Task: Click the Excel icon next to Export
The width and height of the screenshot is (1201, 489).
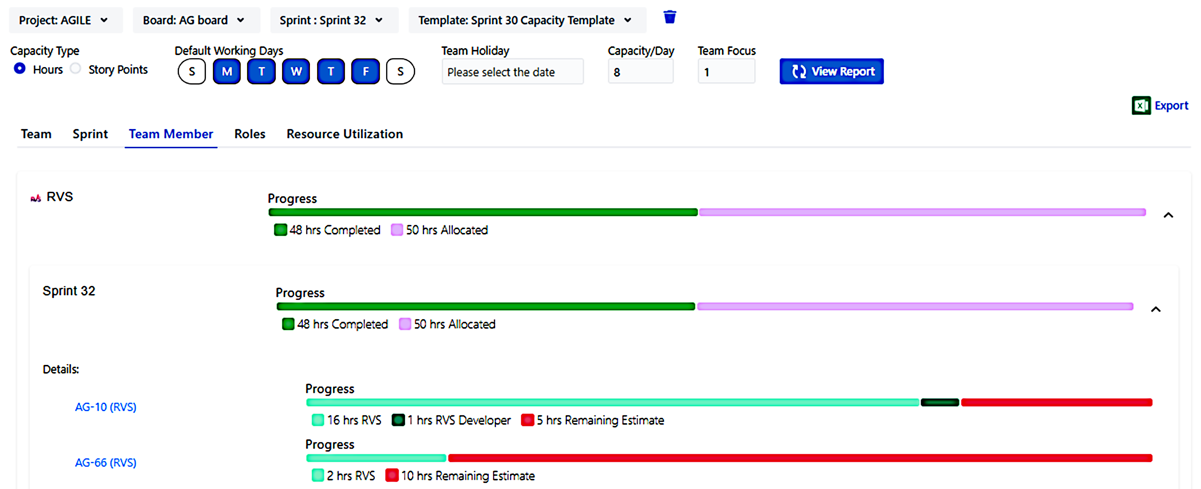Action: click(x=1141, y=105)
